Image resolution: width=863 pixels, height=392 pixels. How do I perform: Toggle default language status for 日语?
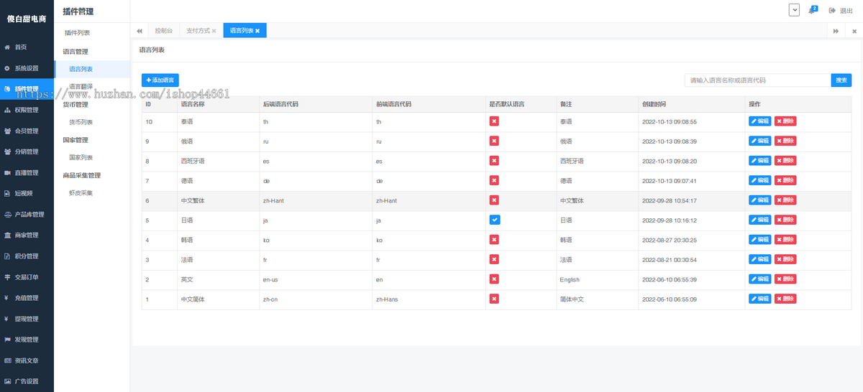[x=495, y=220]
